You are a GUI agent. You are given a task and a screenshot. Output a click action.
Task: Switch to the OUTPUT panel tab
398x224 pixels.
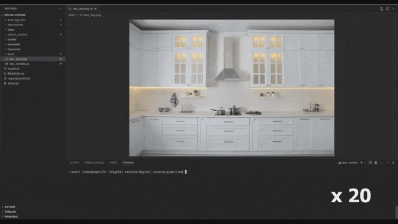(75, 163)
